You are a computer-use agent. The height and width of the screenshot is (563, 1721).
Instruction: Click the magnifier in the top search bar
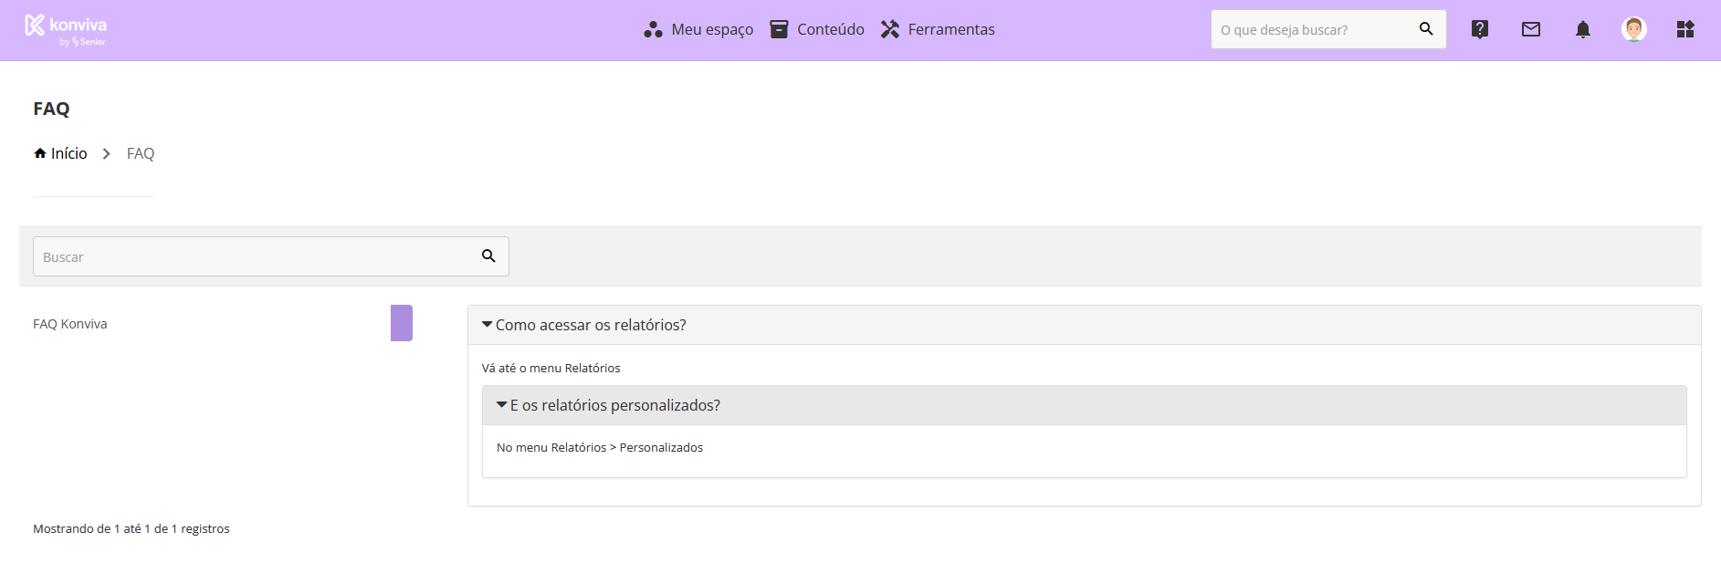click(x=1425, y=29)
